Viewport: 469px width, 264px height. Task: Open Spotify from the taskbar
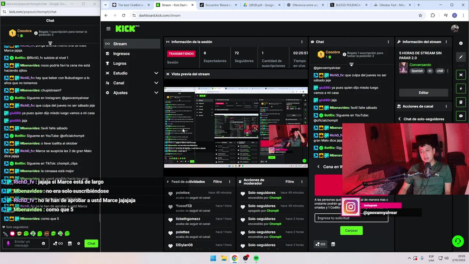click(x=256, y=258)
